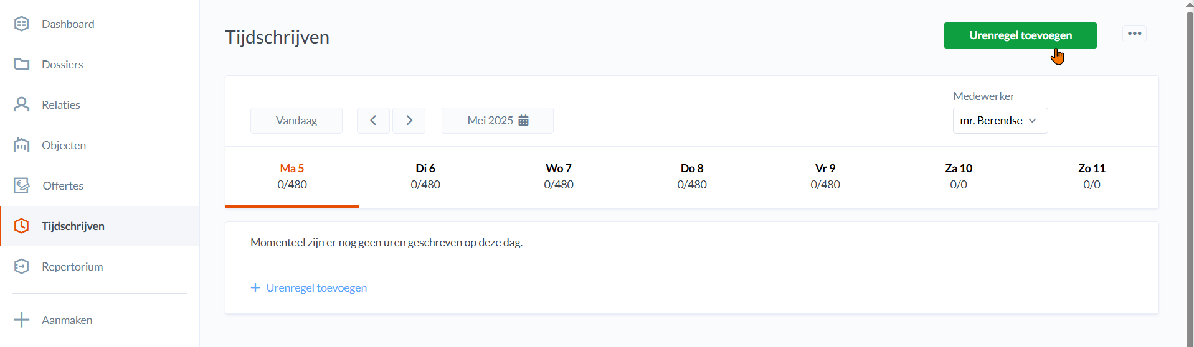Click the Objecten building icon
Screen dimensions: 1194x347
point(22,145)
